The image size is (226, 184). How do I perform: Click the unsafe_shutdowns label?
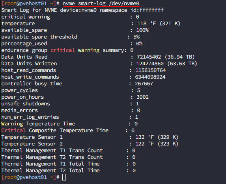pos(26,104)
